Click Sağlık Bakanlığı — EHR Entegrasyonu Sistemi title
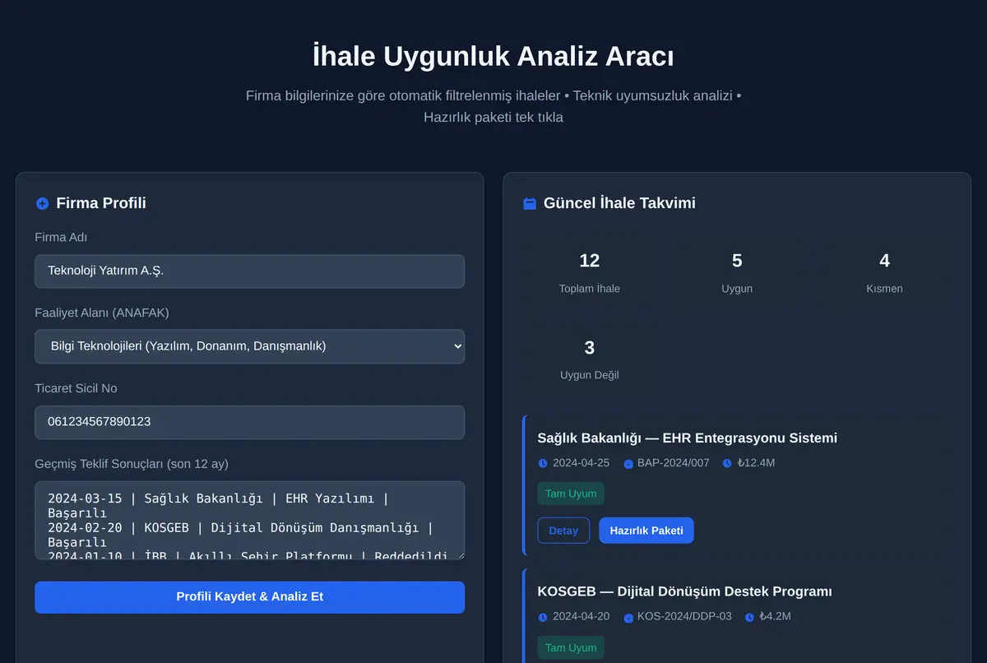The height and width of the screenshot is (663, 987). [x=687, y=438]
